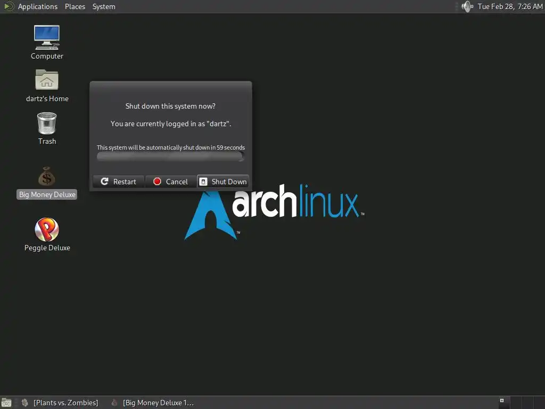545x409 pixels.
Task: Select the Big Money Deluxe money bag icon
Action: (47, 176)
